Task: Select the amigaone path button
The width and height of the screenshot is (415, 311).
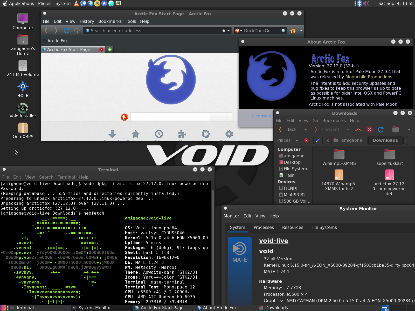Action: [349, 140]
